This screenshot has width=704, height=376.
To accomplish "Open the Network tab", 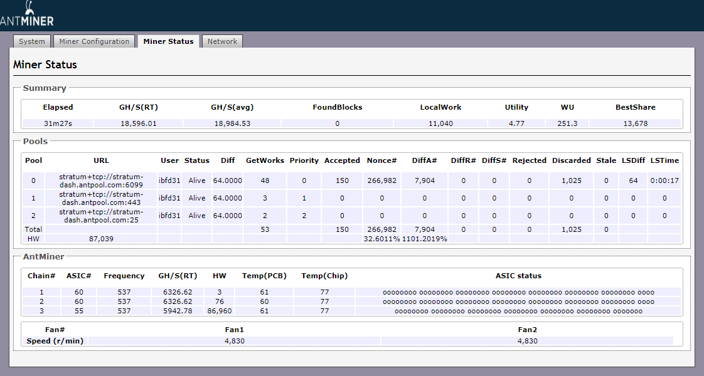I will pos(222,41).
